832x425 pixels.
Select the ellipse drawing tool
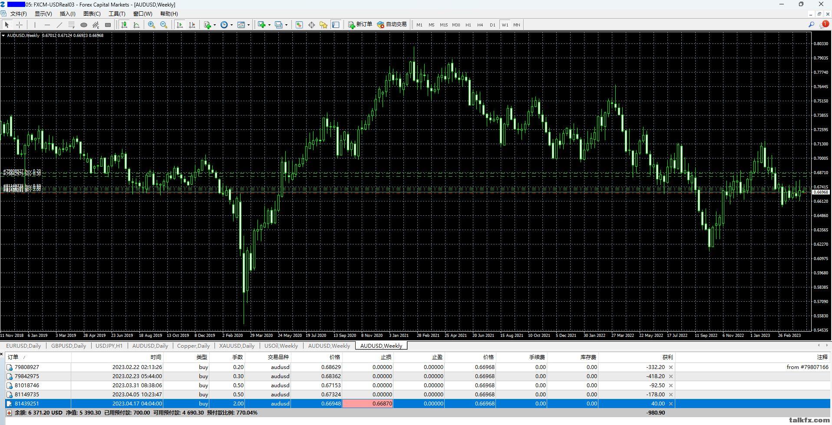pos(84,25)
